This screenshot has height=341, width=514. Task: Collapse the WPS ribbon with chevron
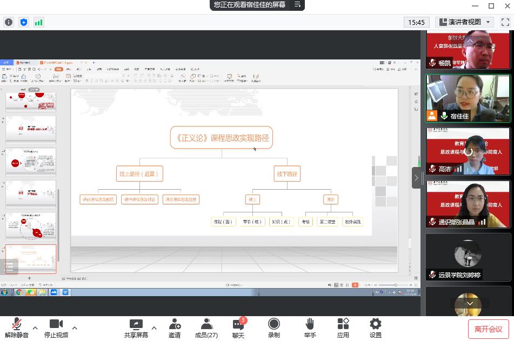tap(416, 69)
